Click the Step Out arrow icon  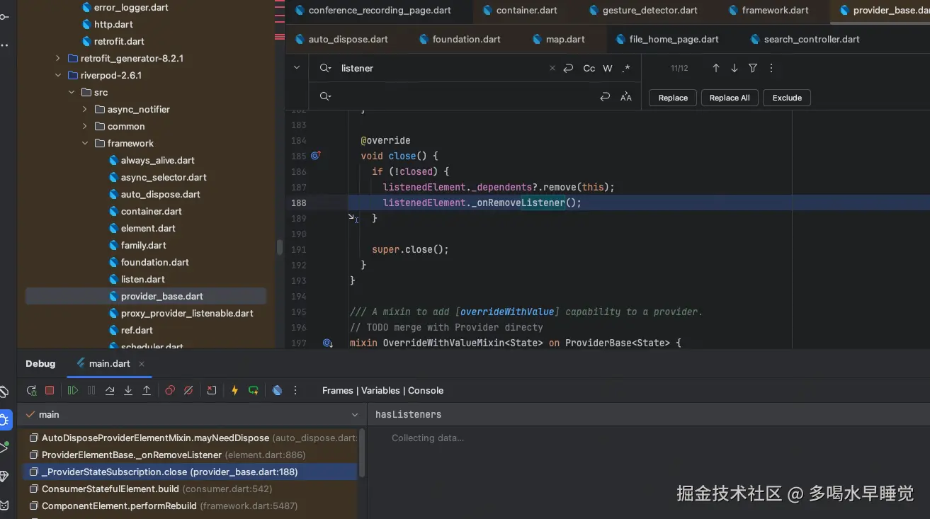[147, 390]
